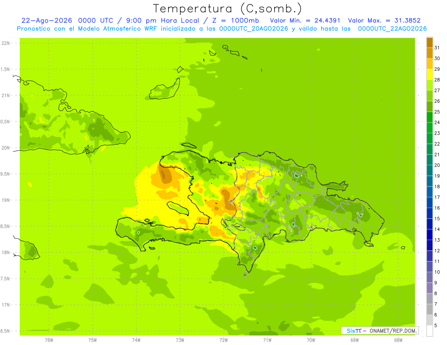Click the legend swatch between 26 and 27
The height and width of the screenshot is (345, 447).
coord(429,96)
